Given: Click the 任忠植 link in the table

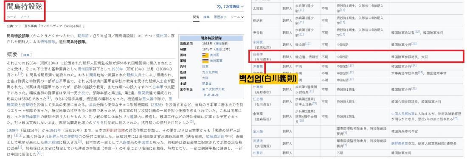Looking at the screenshot, I should [258, 99].
